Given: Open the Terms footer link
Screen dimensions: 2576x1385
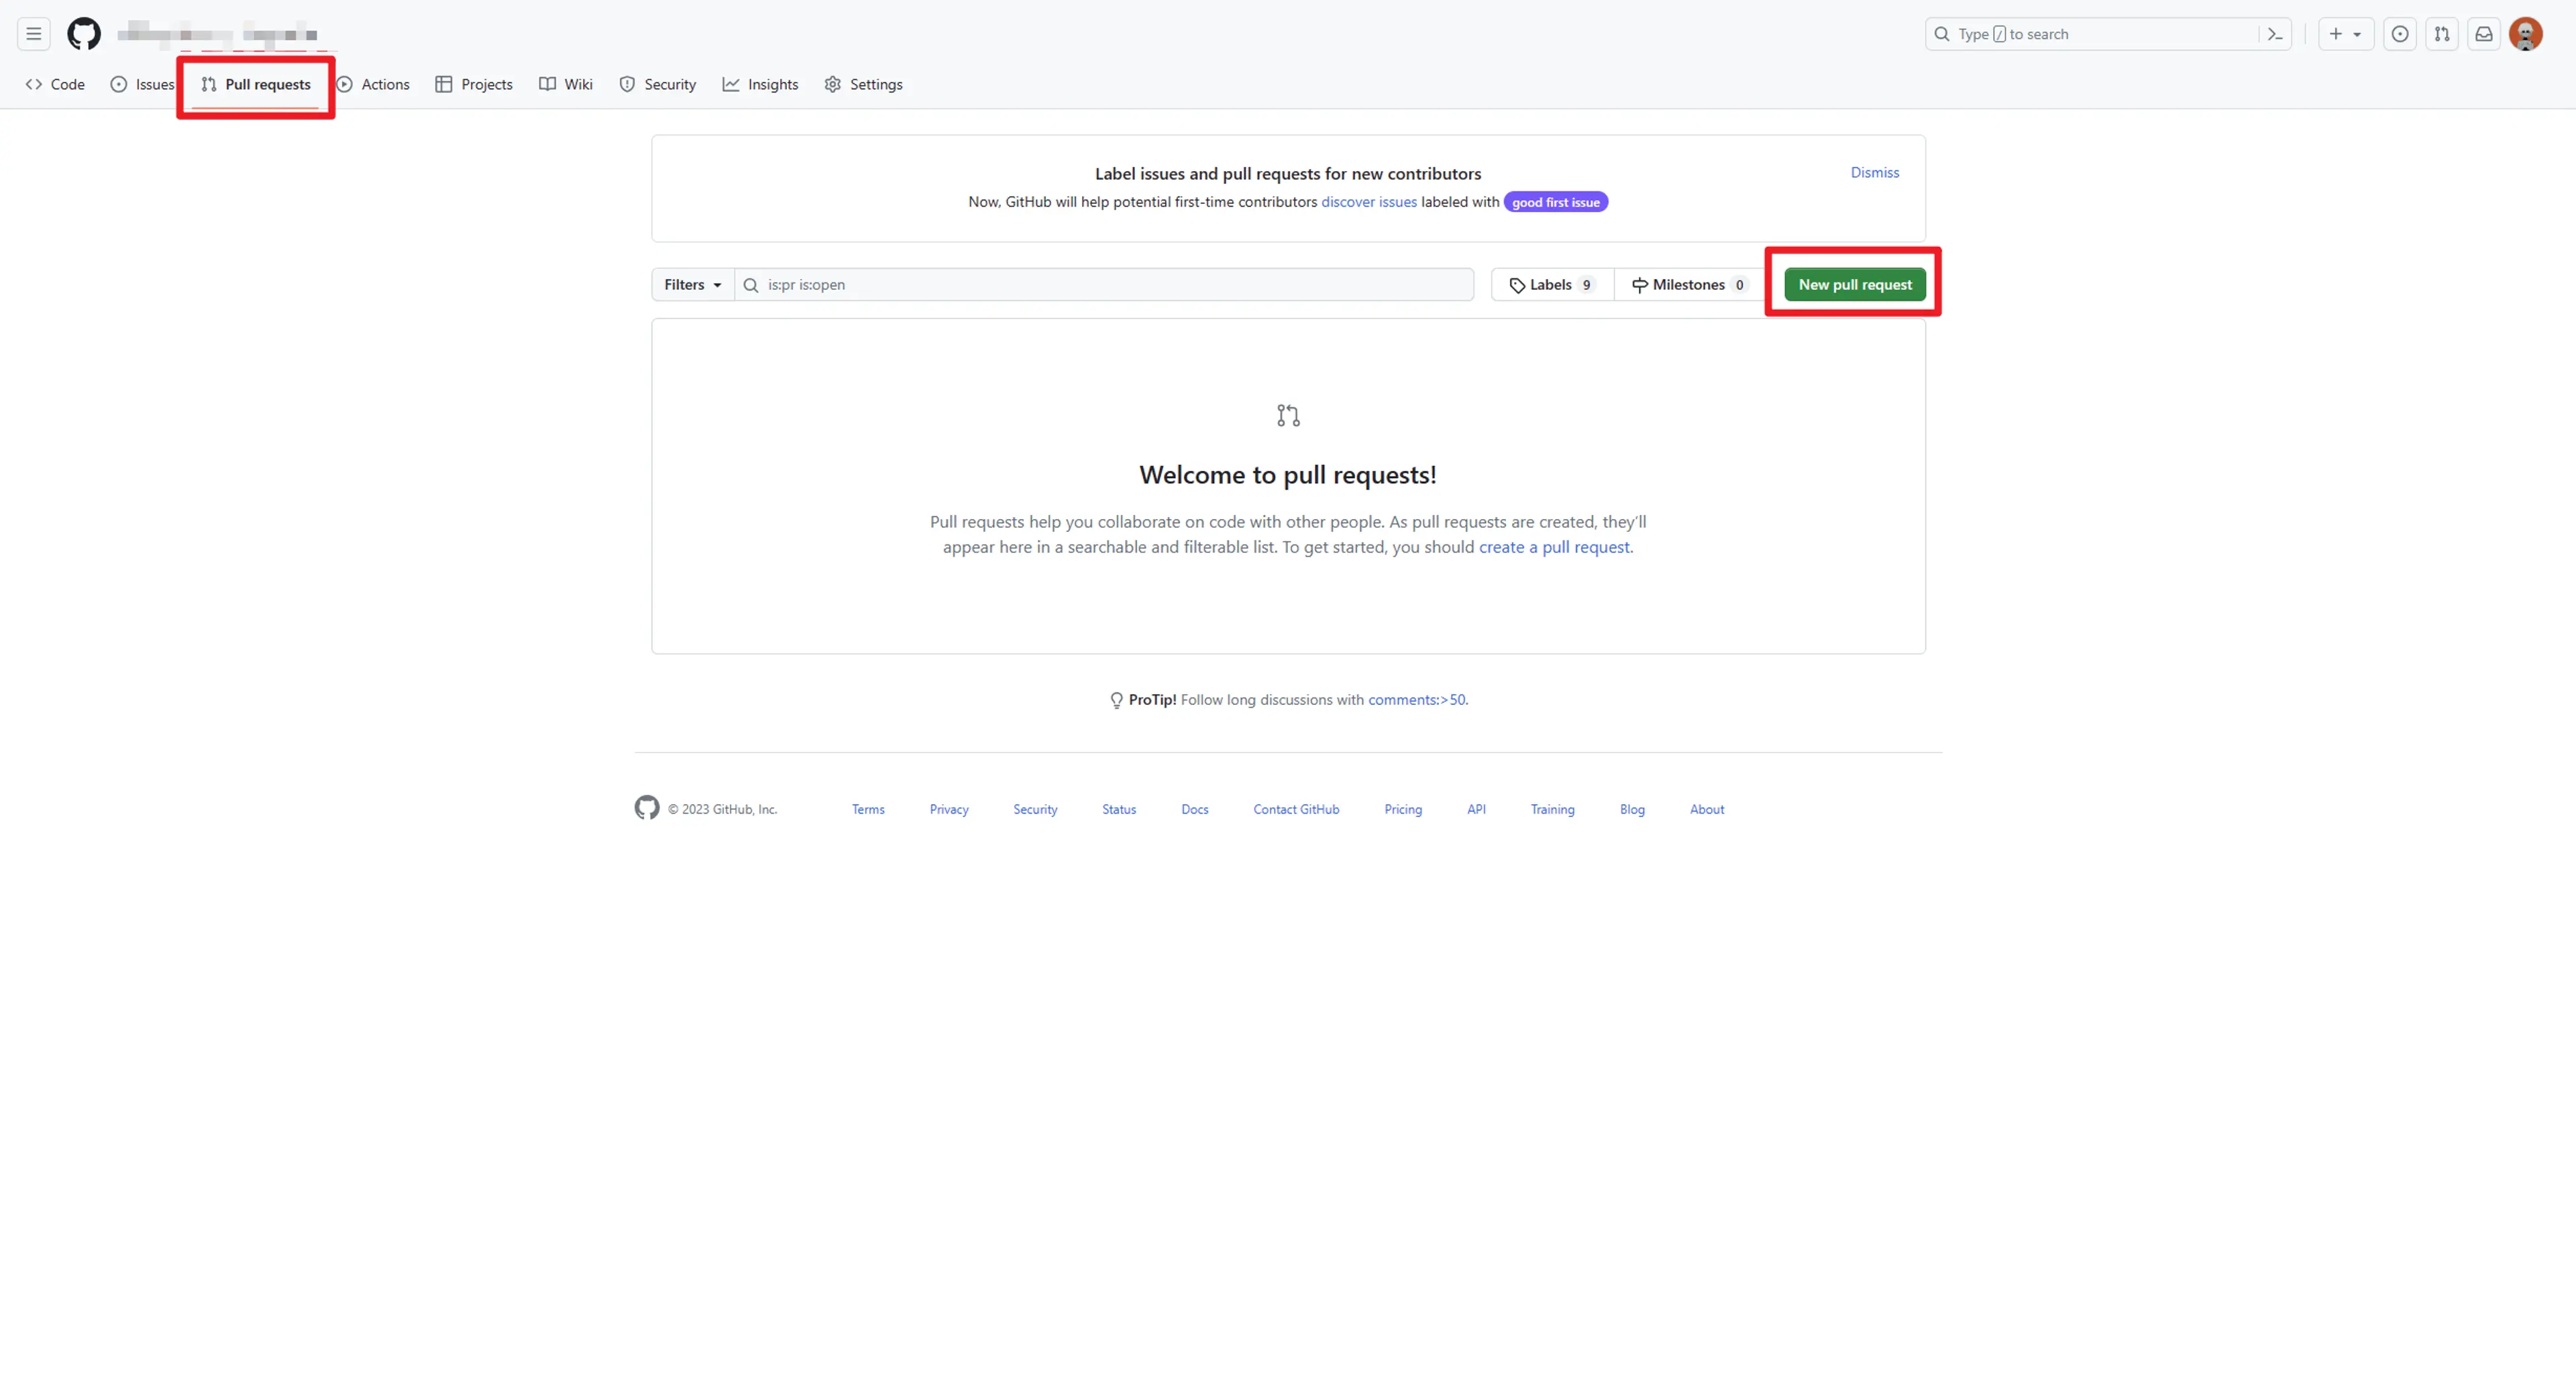Looking at the screenshot, I should click(868, 809).
